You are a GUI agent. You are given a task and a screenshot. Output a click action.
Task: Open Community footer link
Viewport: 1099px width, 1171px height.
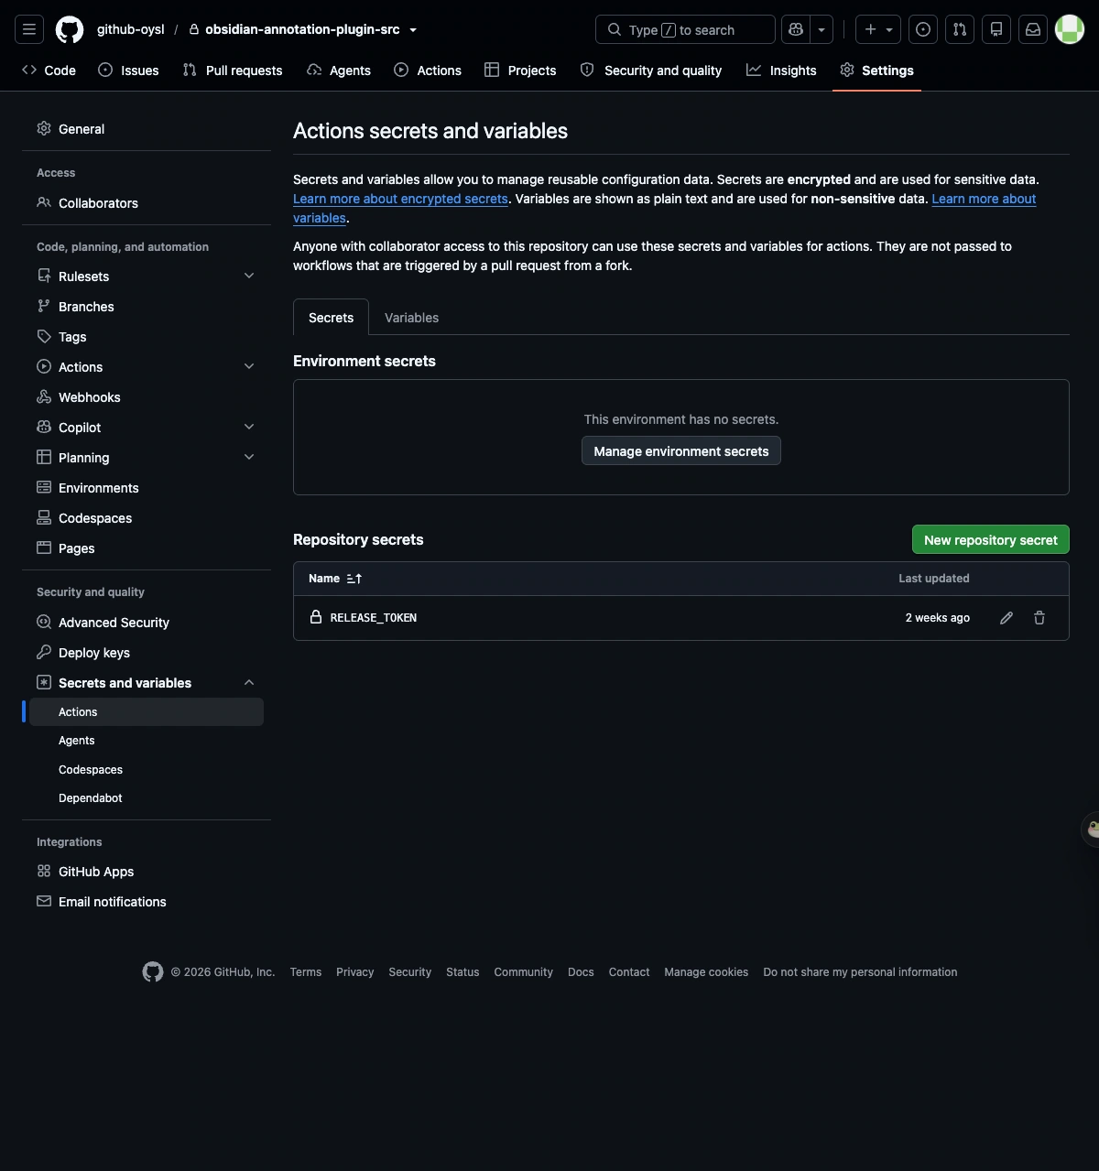pos(524,972)
